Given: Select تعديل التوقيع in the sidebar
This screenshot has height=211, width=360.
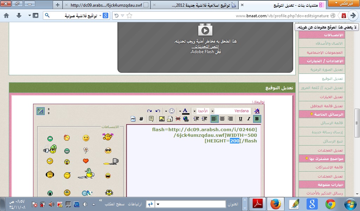Looking at the screenshot, I should pos(332,78).
